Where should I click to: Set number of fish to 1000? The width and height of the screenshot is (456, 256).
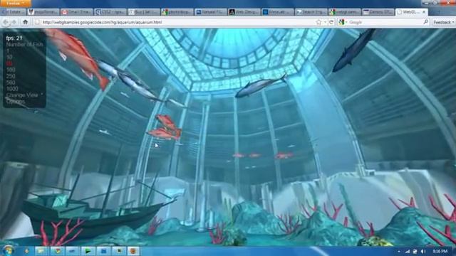click(12, 89)
